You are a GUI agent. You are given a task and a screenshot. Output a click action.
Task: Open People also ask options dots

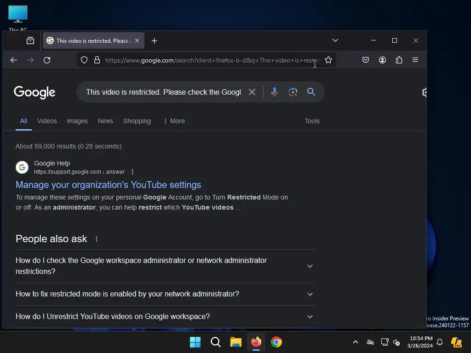click(x=97, y=239)
